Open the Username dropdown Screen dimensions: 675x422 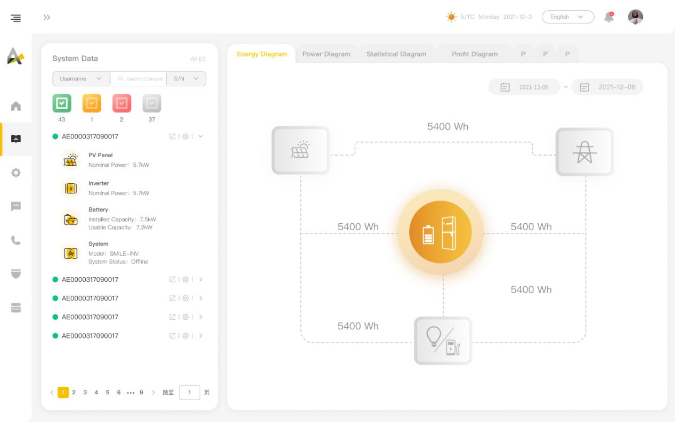81,79
